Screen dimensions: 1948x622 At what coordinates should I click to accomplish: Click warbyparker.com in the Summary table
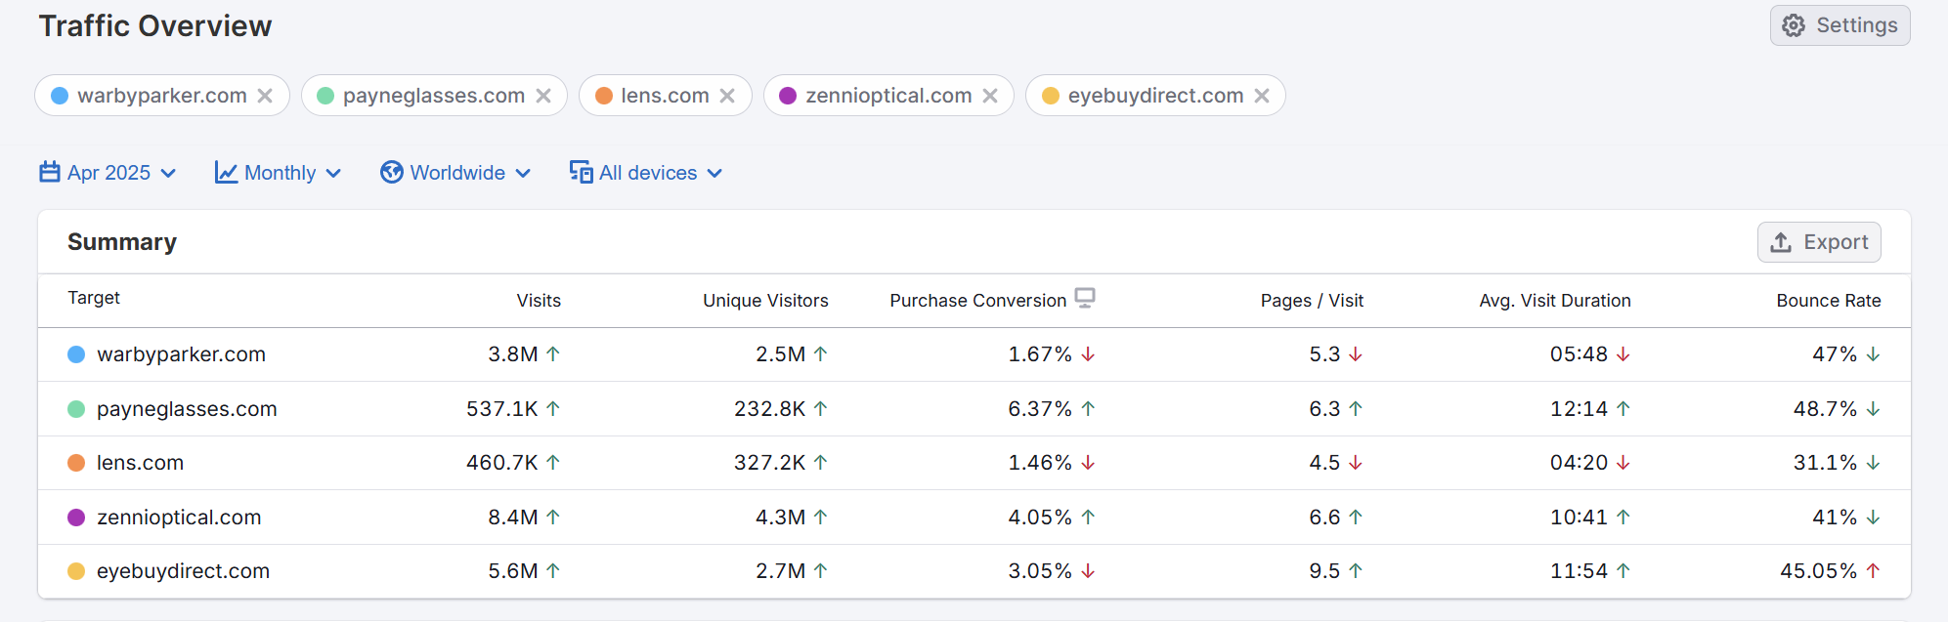coord(181,354)
